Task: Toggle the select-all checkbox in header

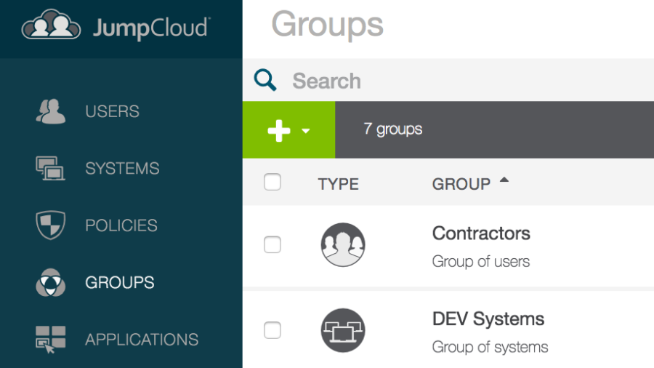Action: (272, 182)
